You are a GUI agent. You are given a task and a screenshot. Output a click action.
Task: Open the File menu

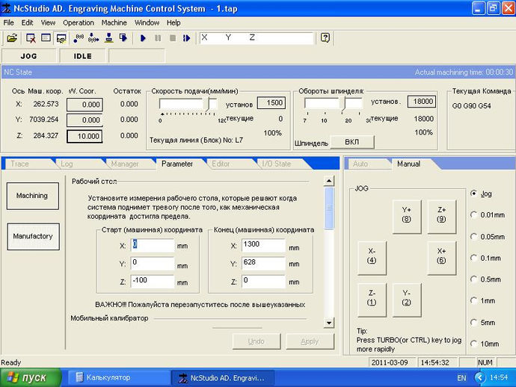[x=8, y=22]
